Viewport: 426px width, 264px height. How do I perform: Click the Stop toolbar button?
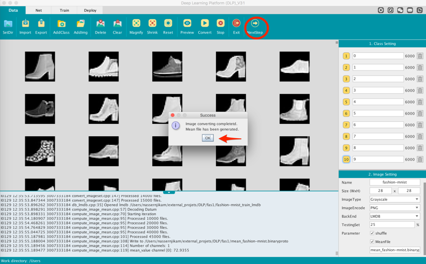point(220,24)
